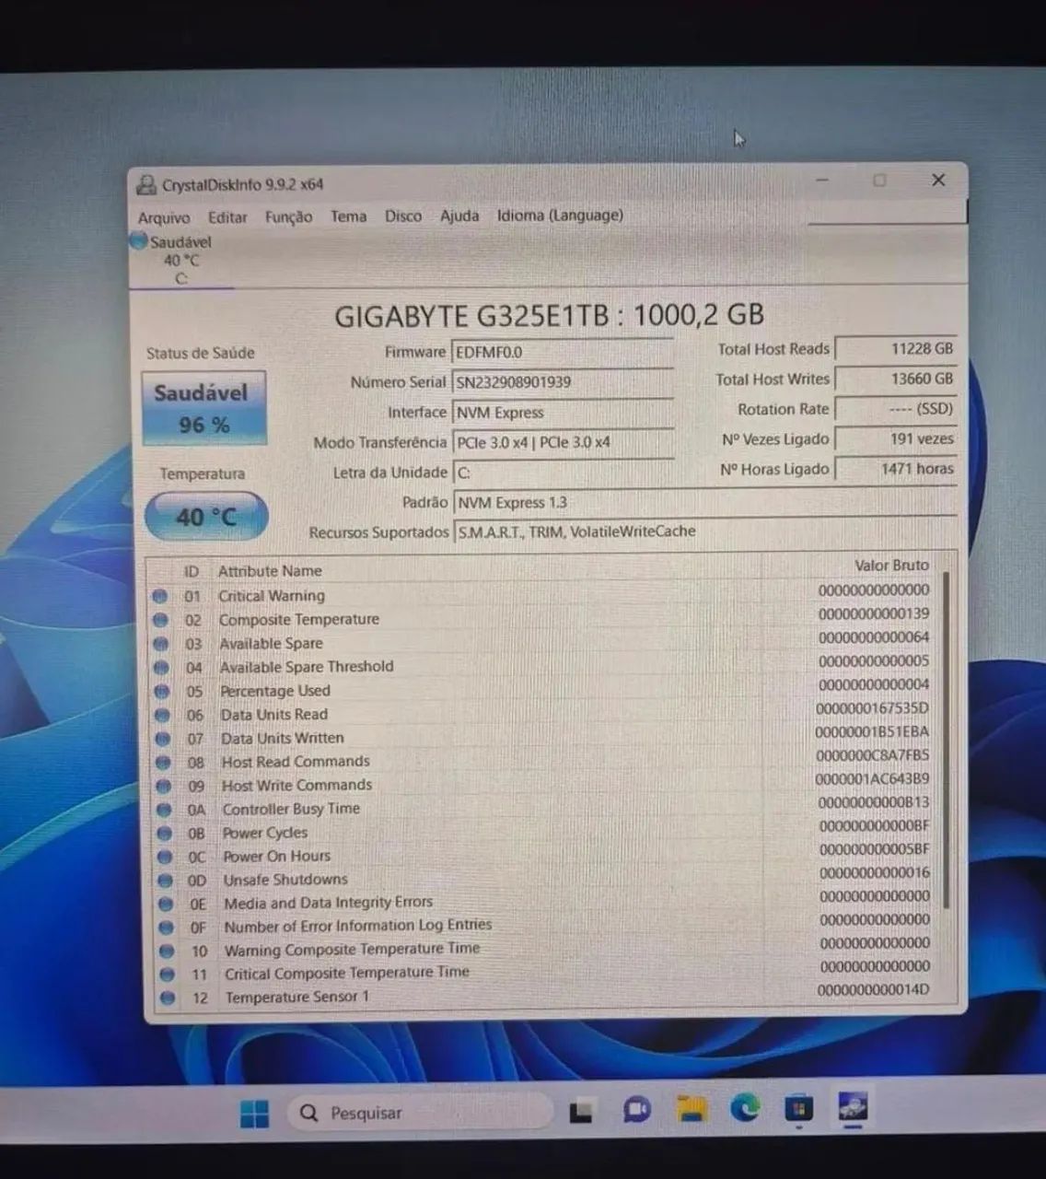Click status dot for Critical Composite Temperature Time
This screenshot has height=1179, width=1046.
[x=168, y=974]
